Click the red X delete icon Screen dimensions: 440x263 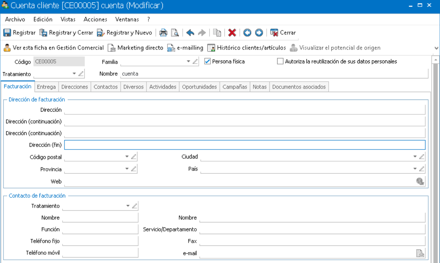[232, 33]
